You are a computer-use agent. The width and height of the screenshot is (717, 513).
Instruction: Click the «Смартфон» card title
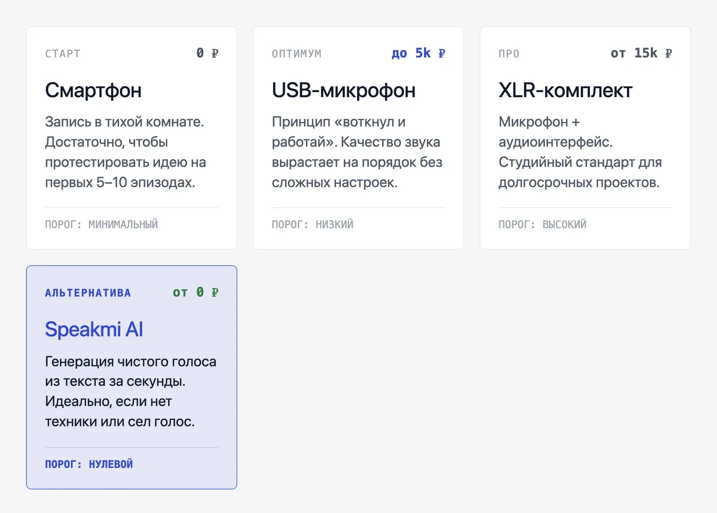coord(93,91)
